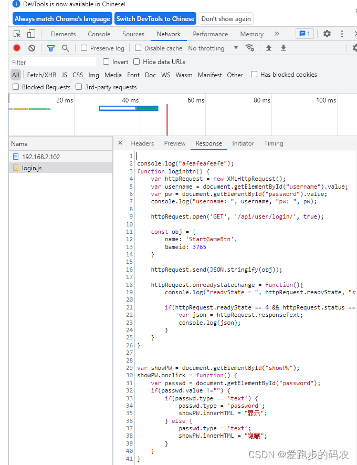
Task: Click the Don't show again button
Action: point(226,19)
